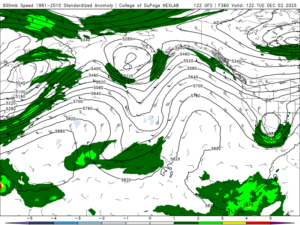Click the 4 tick label on colorbar
Image resolution: width=300 pixels, height=225 pixels.
(246, 218)
